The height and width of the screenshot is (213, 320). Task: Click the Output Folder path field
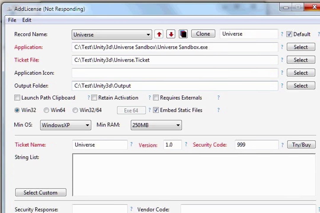click(x=175, y=85)
